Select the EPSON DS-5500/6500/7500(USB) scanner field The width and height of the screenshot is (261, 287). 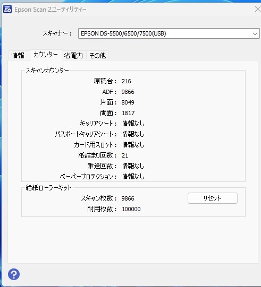tap(169, 33)
